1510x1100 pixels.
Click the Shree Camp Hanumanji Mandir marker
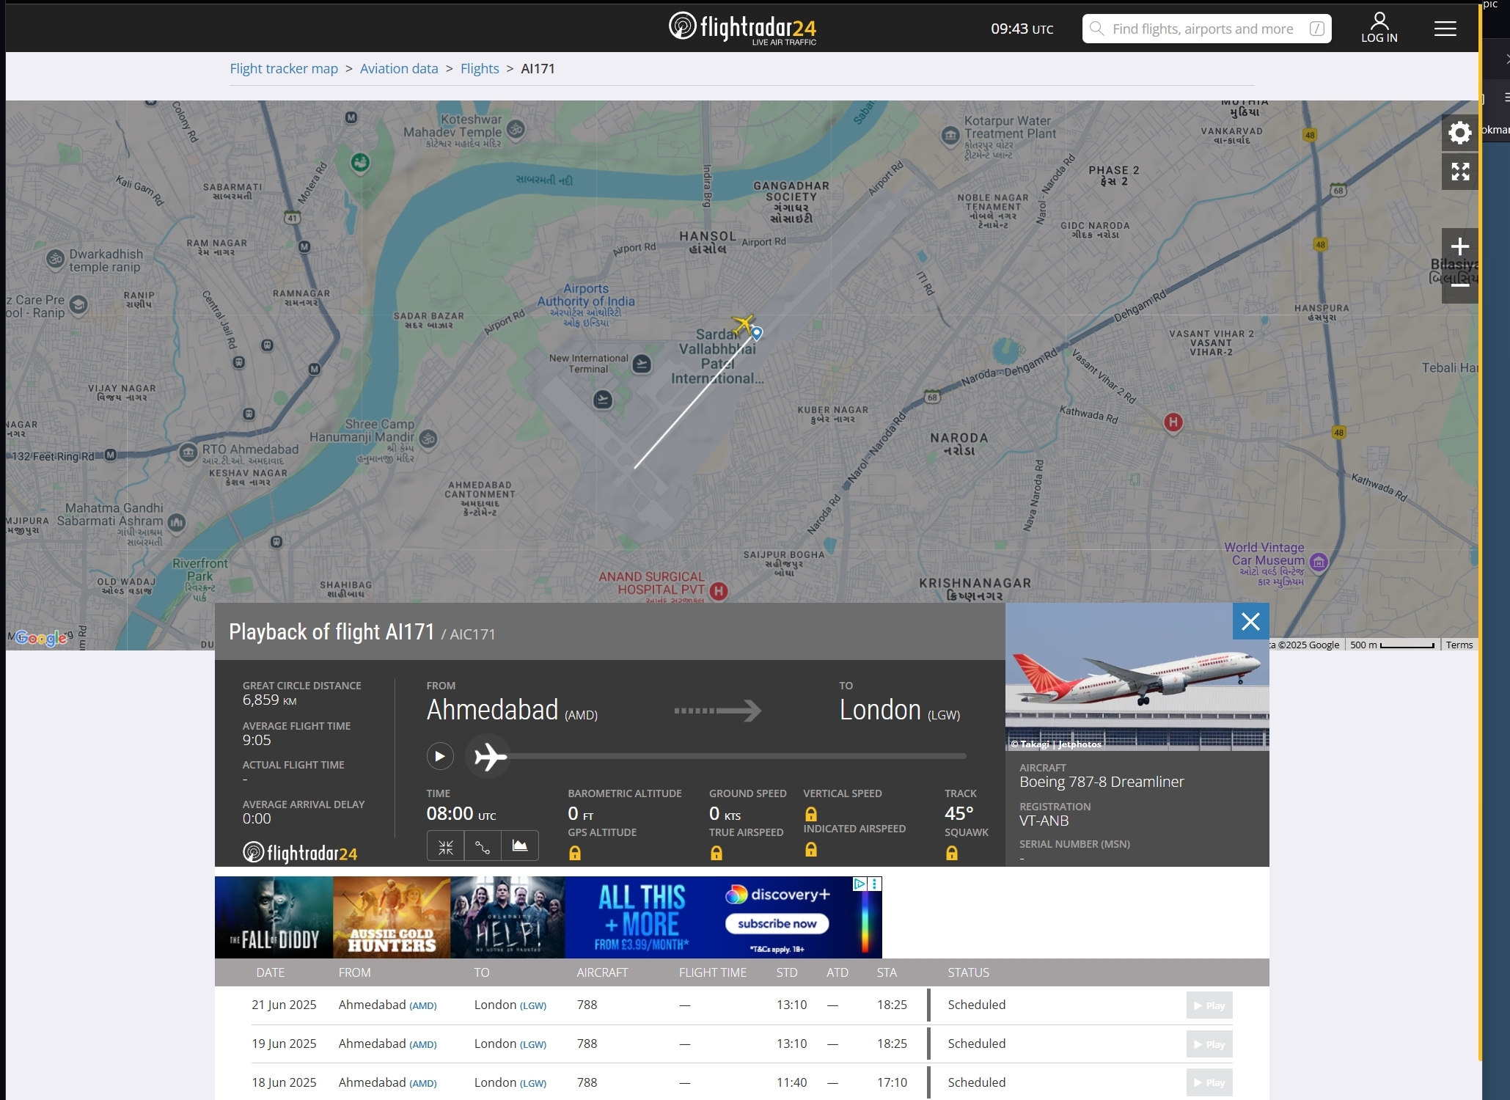[x=428, y=439]
